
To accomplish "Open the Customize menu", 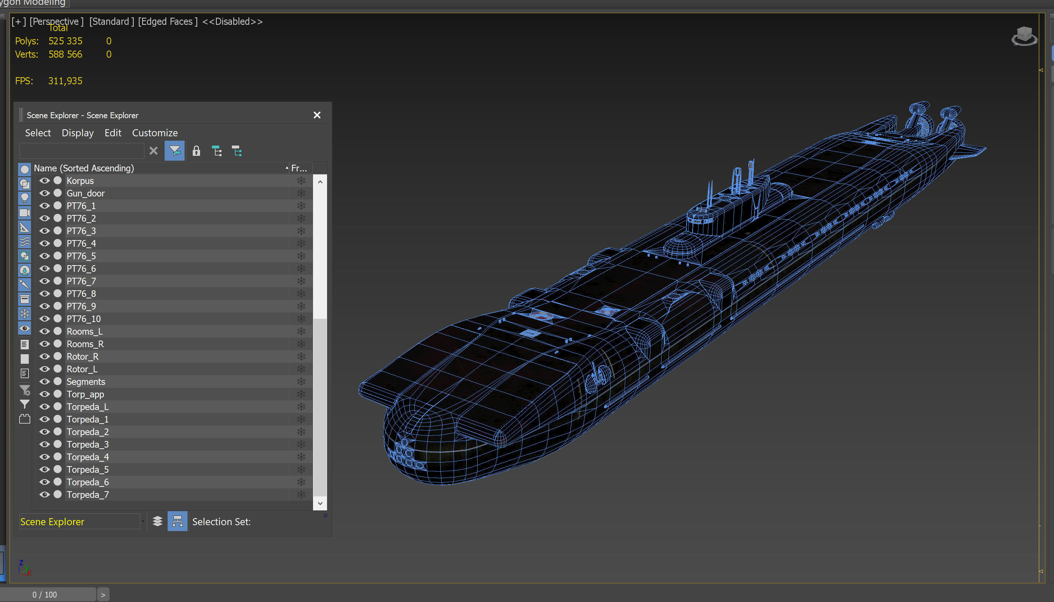I will click(155, 133).
